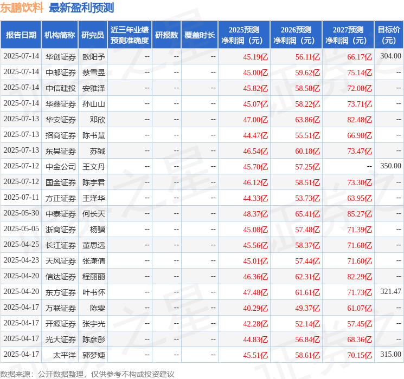The width and height of the screenshot is (404, 379).
Task: Click analyst name 郭梦婕
Action: pyautogui.click(x=93, y=355)
